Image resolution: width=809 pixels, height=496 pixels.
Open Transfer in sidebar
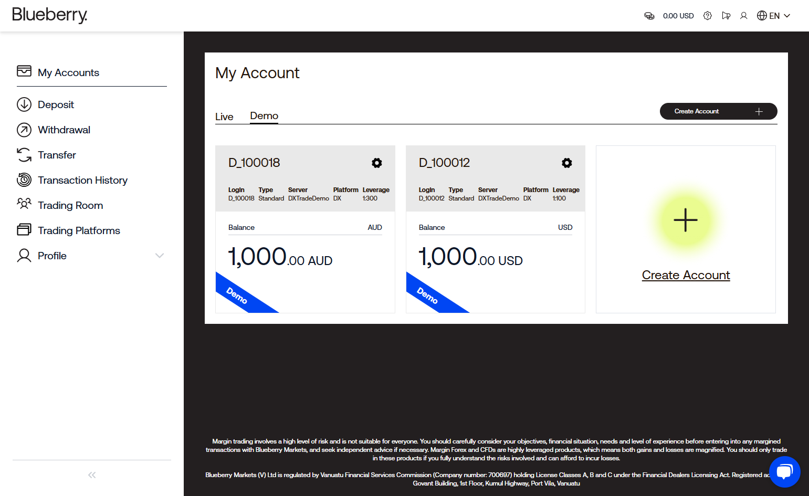tap(57, 155)
